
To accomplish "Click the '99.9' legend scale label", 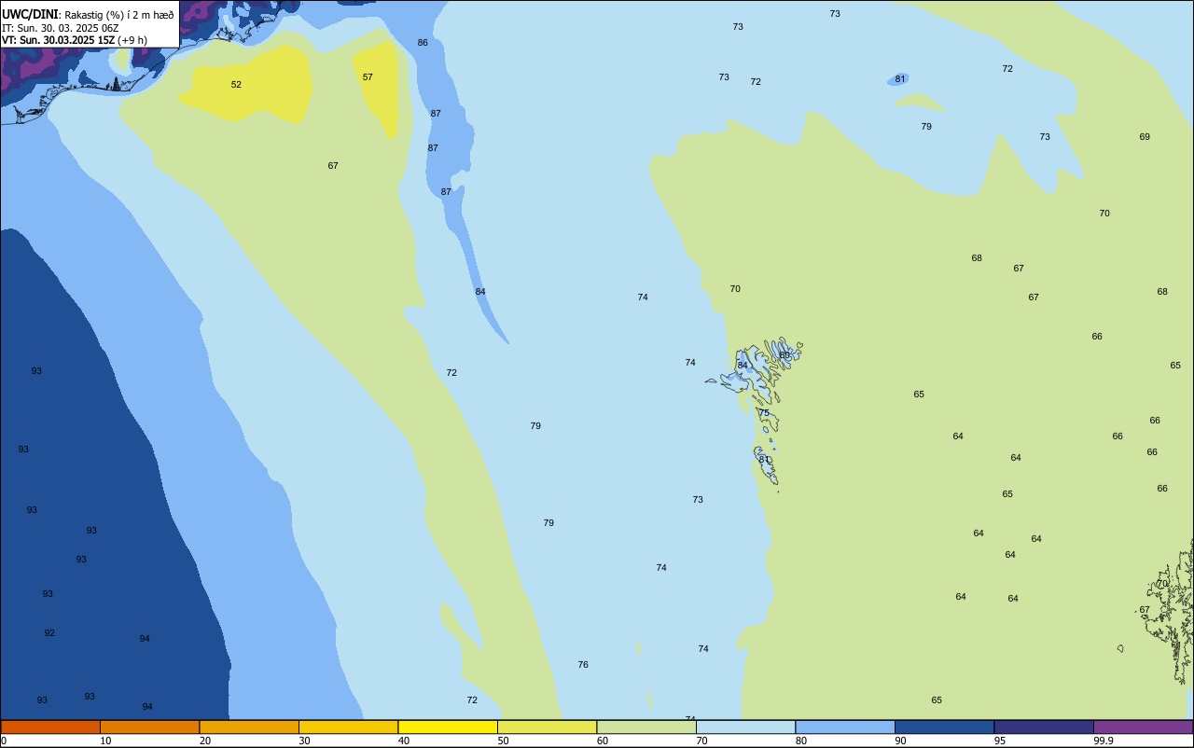I will 1104,741.
